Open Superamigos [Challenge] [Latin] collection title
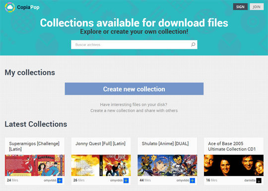268x191 pixels. point(34,146)
